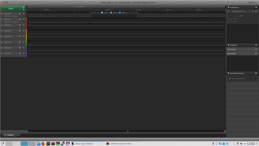The width and height of the screenshot is (259, 146).
Task: Click the double-arrow next to Capture tab
Action: coord(19,135)
